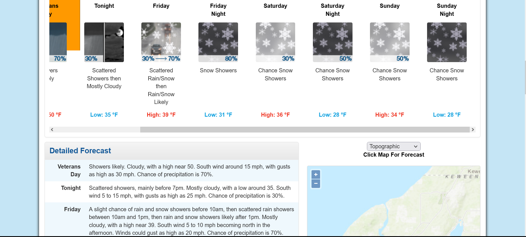Image resolution: width=526 pixels, height=237 pixels.
Task: Click Friday's rain/snow forecast image
Action: click(161, 42)
